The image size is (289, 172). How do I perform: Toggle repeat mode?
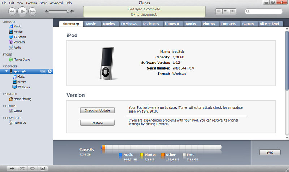click(x=33, y=168)
